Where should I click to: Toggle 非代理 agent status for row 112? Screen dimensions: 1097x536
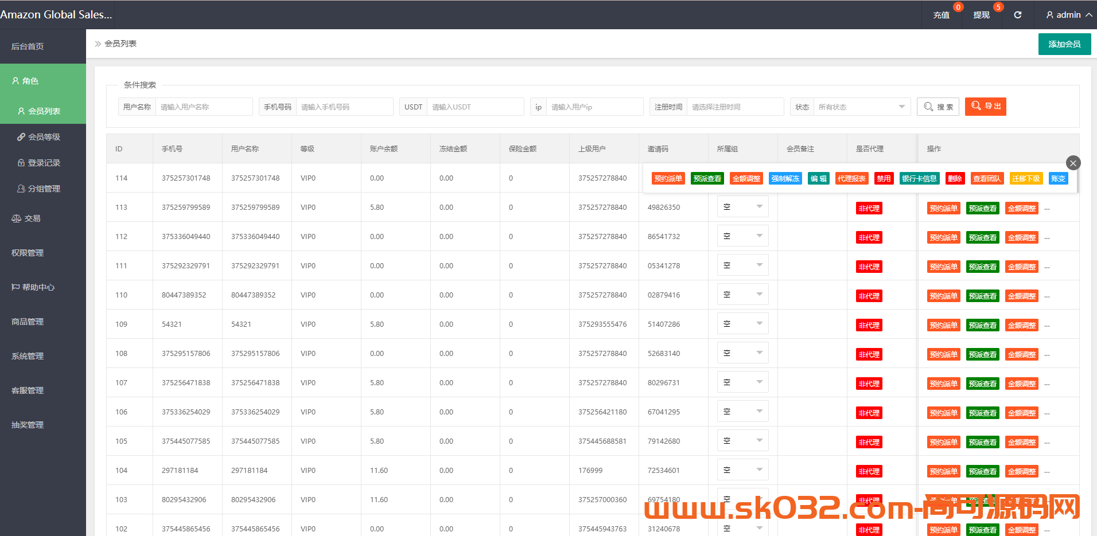click(869, 238)
